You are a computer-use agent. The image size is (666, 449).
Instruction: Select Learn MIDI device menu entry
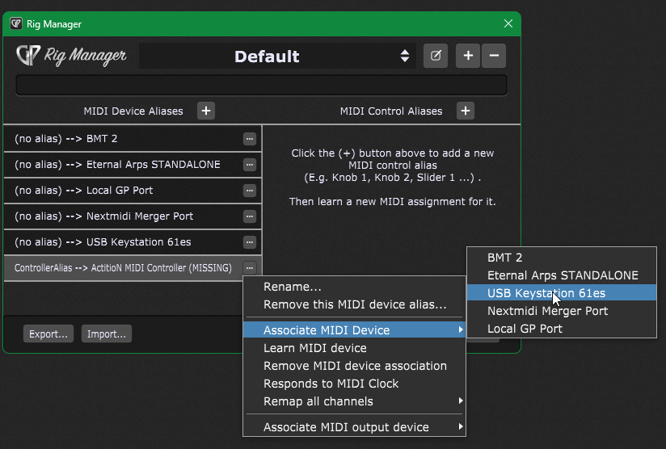point(314,348)
